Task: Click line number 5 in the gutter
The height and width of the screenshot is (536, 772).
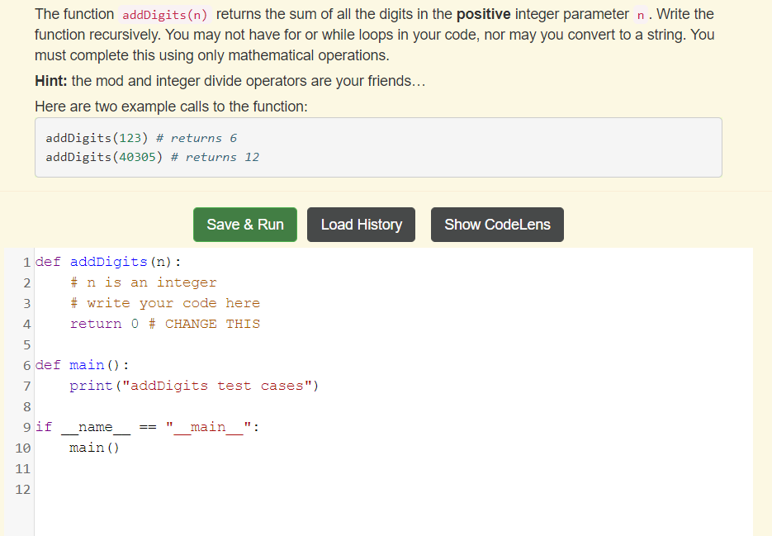Action: [x=27, y=345]
